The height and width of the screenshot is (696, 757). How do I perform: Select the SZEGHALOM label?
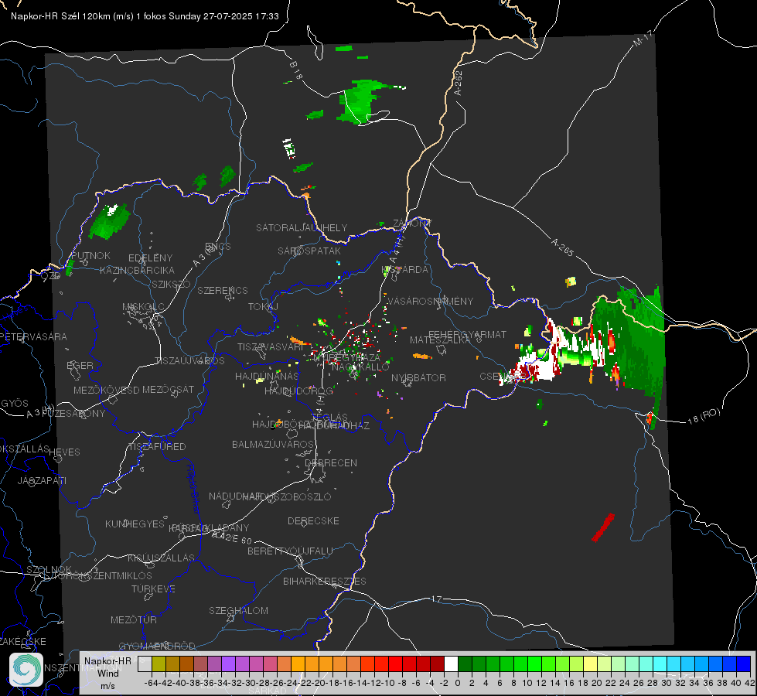[x=238, y=610]
